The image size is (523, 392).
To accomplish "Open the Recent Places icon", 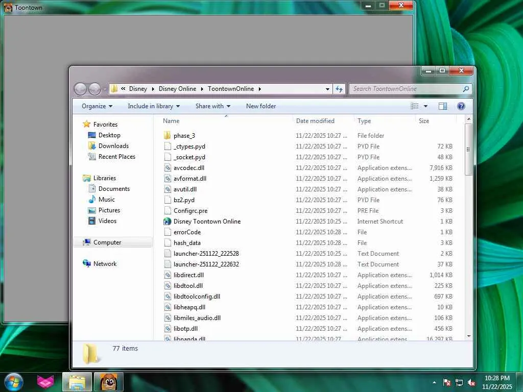I will point(92,156).
